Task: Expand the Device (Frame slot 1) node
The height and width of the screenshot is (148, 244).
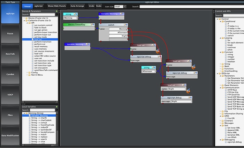Action: [x=24, y=18]
